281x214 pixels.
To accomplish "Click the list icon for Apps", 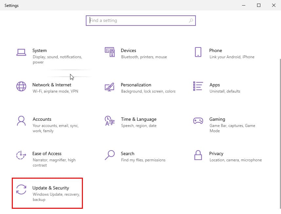I will 198,86.
